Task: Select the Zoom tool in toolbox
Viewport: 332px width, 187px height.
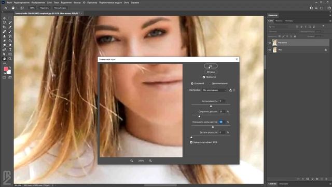Action: tap(10, 59)
